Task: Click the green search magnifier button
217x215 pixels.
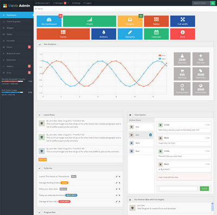Action: (213, 3)
